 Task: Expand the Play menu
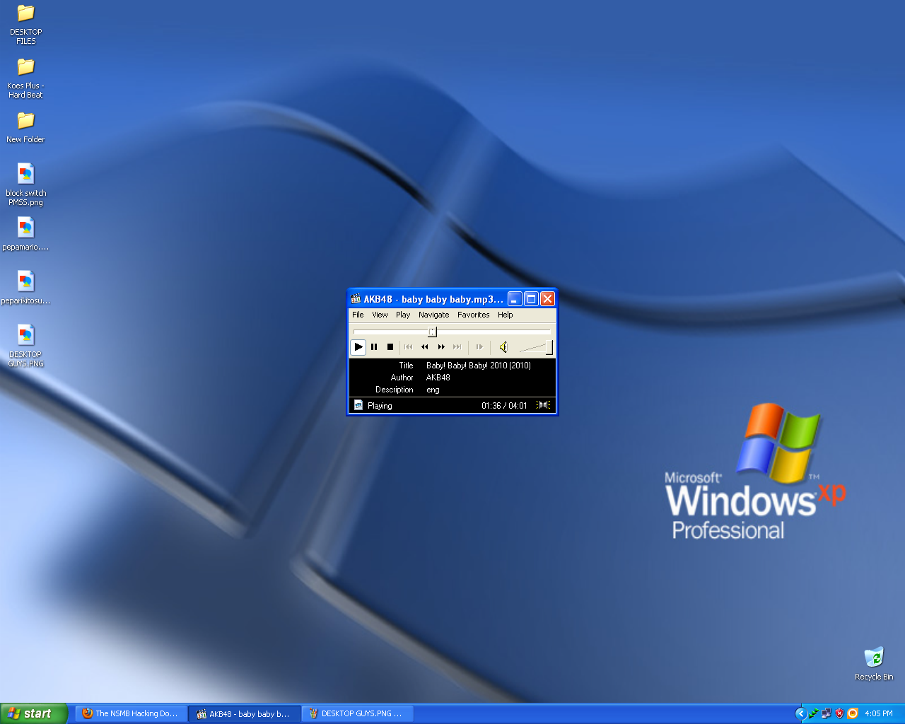pos(403,315)
